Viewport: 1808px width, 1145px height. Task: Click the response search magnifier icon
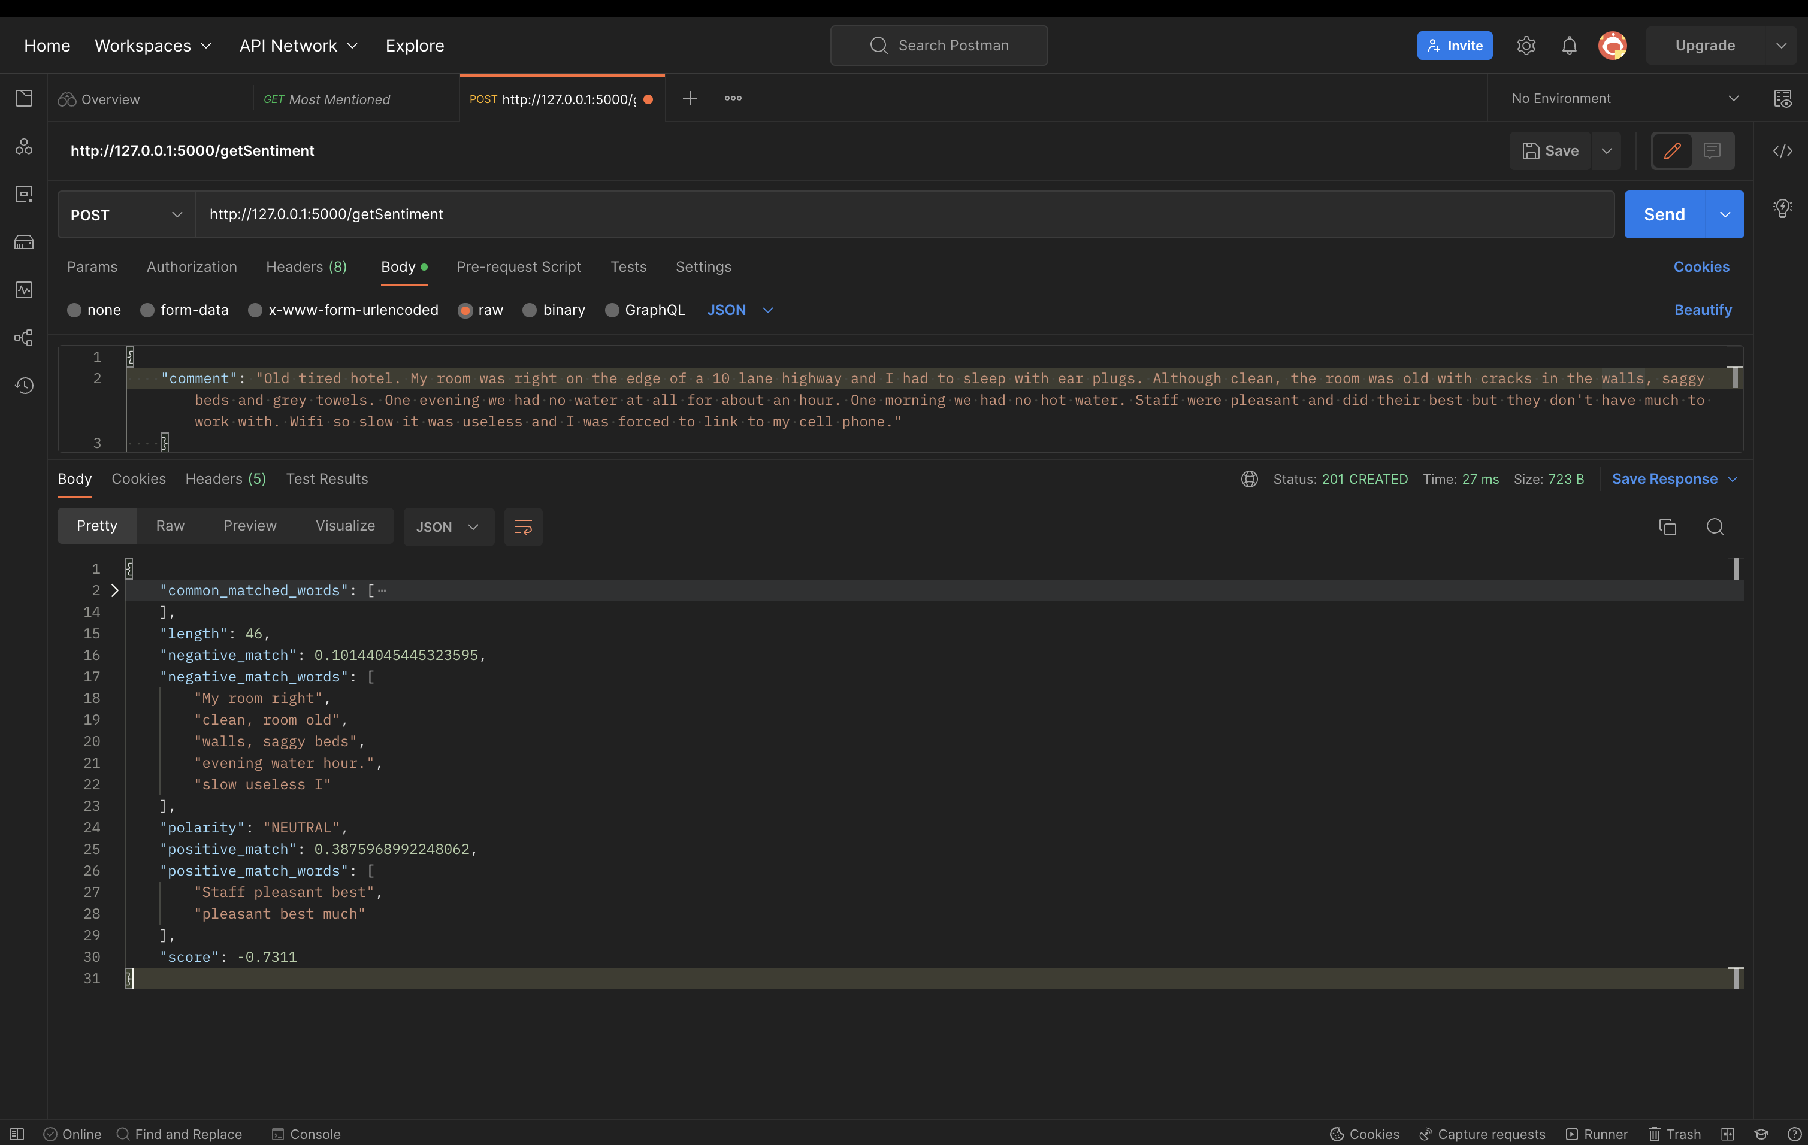pos(1715,527)
